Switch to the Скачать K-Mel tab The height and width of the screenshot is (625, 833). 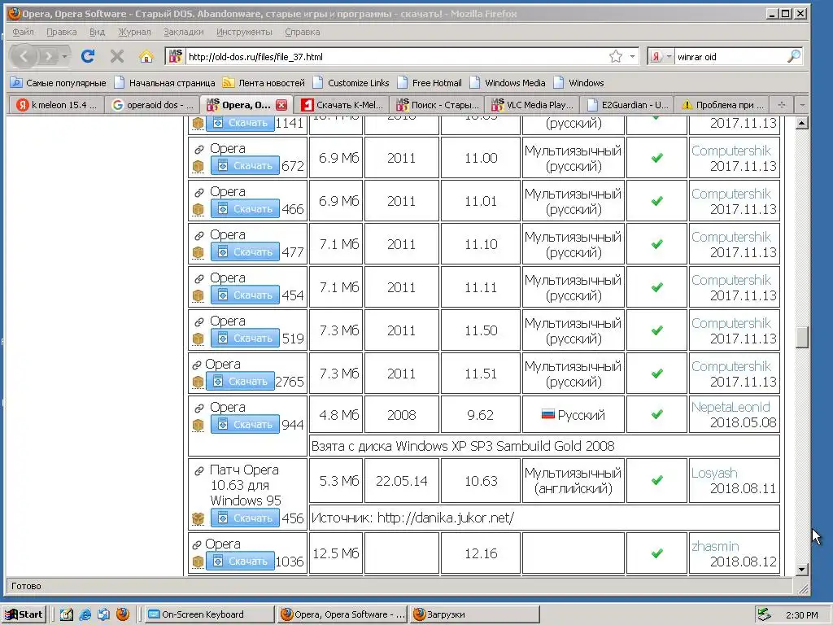click(342, 105)
